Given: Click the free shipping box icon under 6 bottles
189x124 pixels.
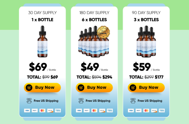Looking at the screenshot, I should (x=81, y=101).
